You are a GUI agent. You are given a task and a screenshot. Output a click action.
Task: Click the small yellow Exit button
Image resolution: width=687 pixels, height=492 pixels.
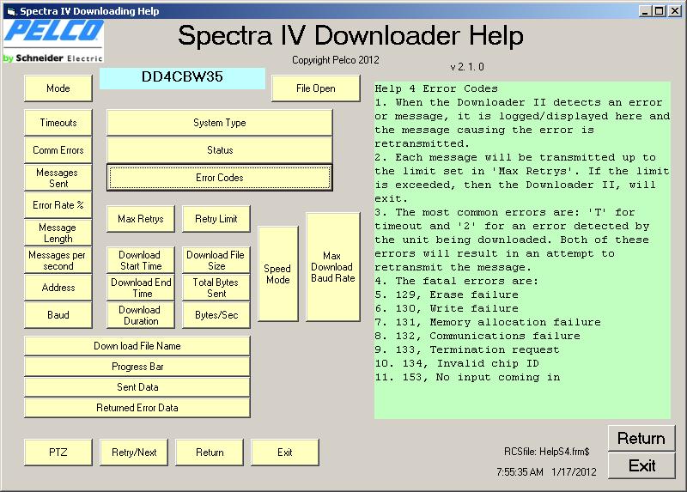click(285, 453)
